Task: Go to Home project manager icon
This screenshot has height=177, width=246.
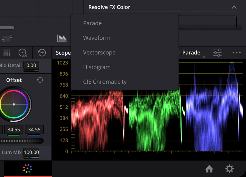Action: (x=209, y=169)
